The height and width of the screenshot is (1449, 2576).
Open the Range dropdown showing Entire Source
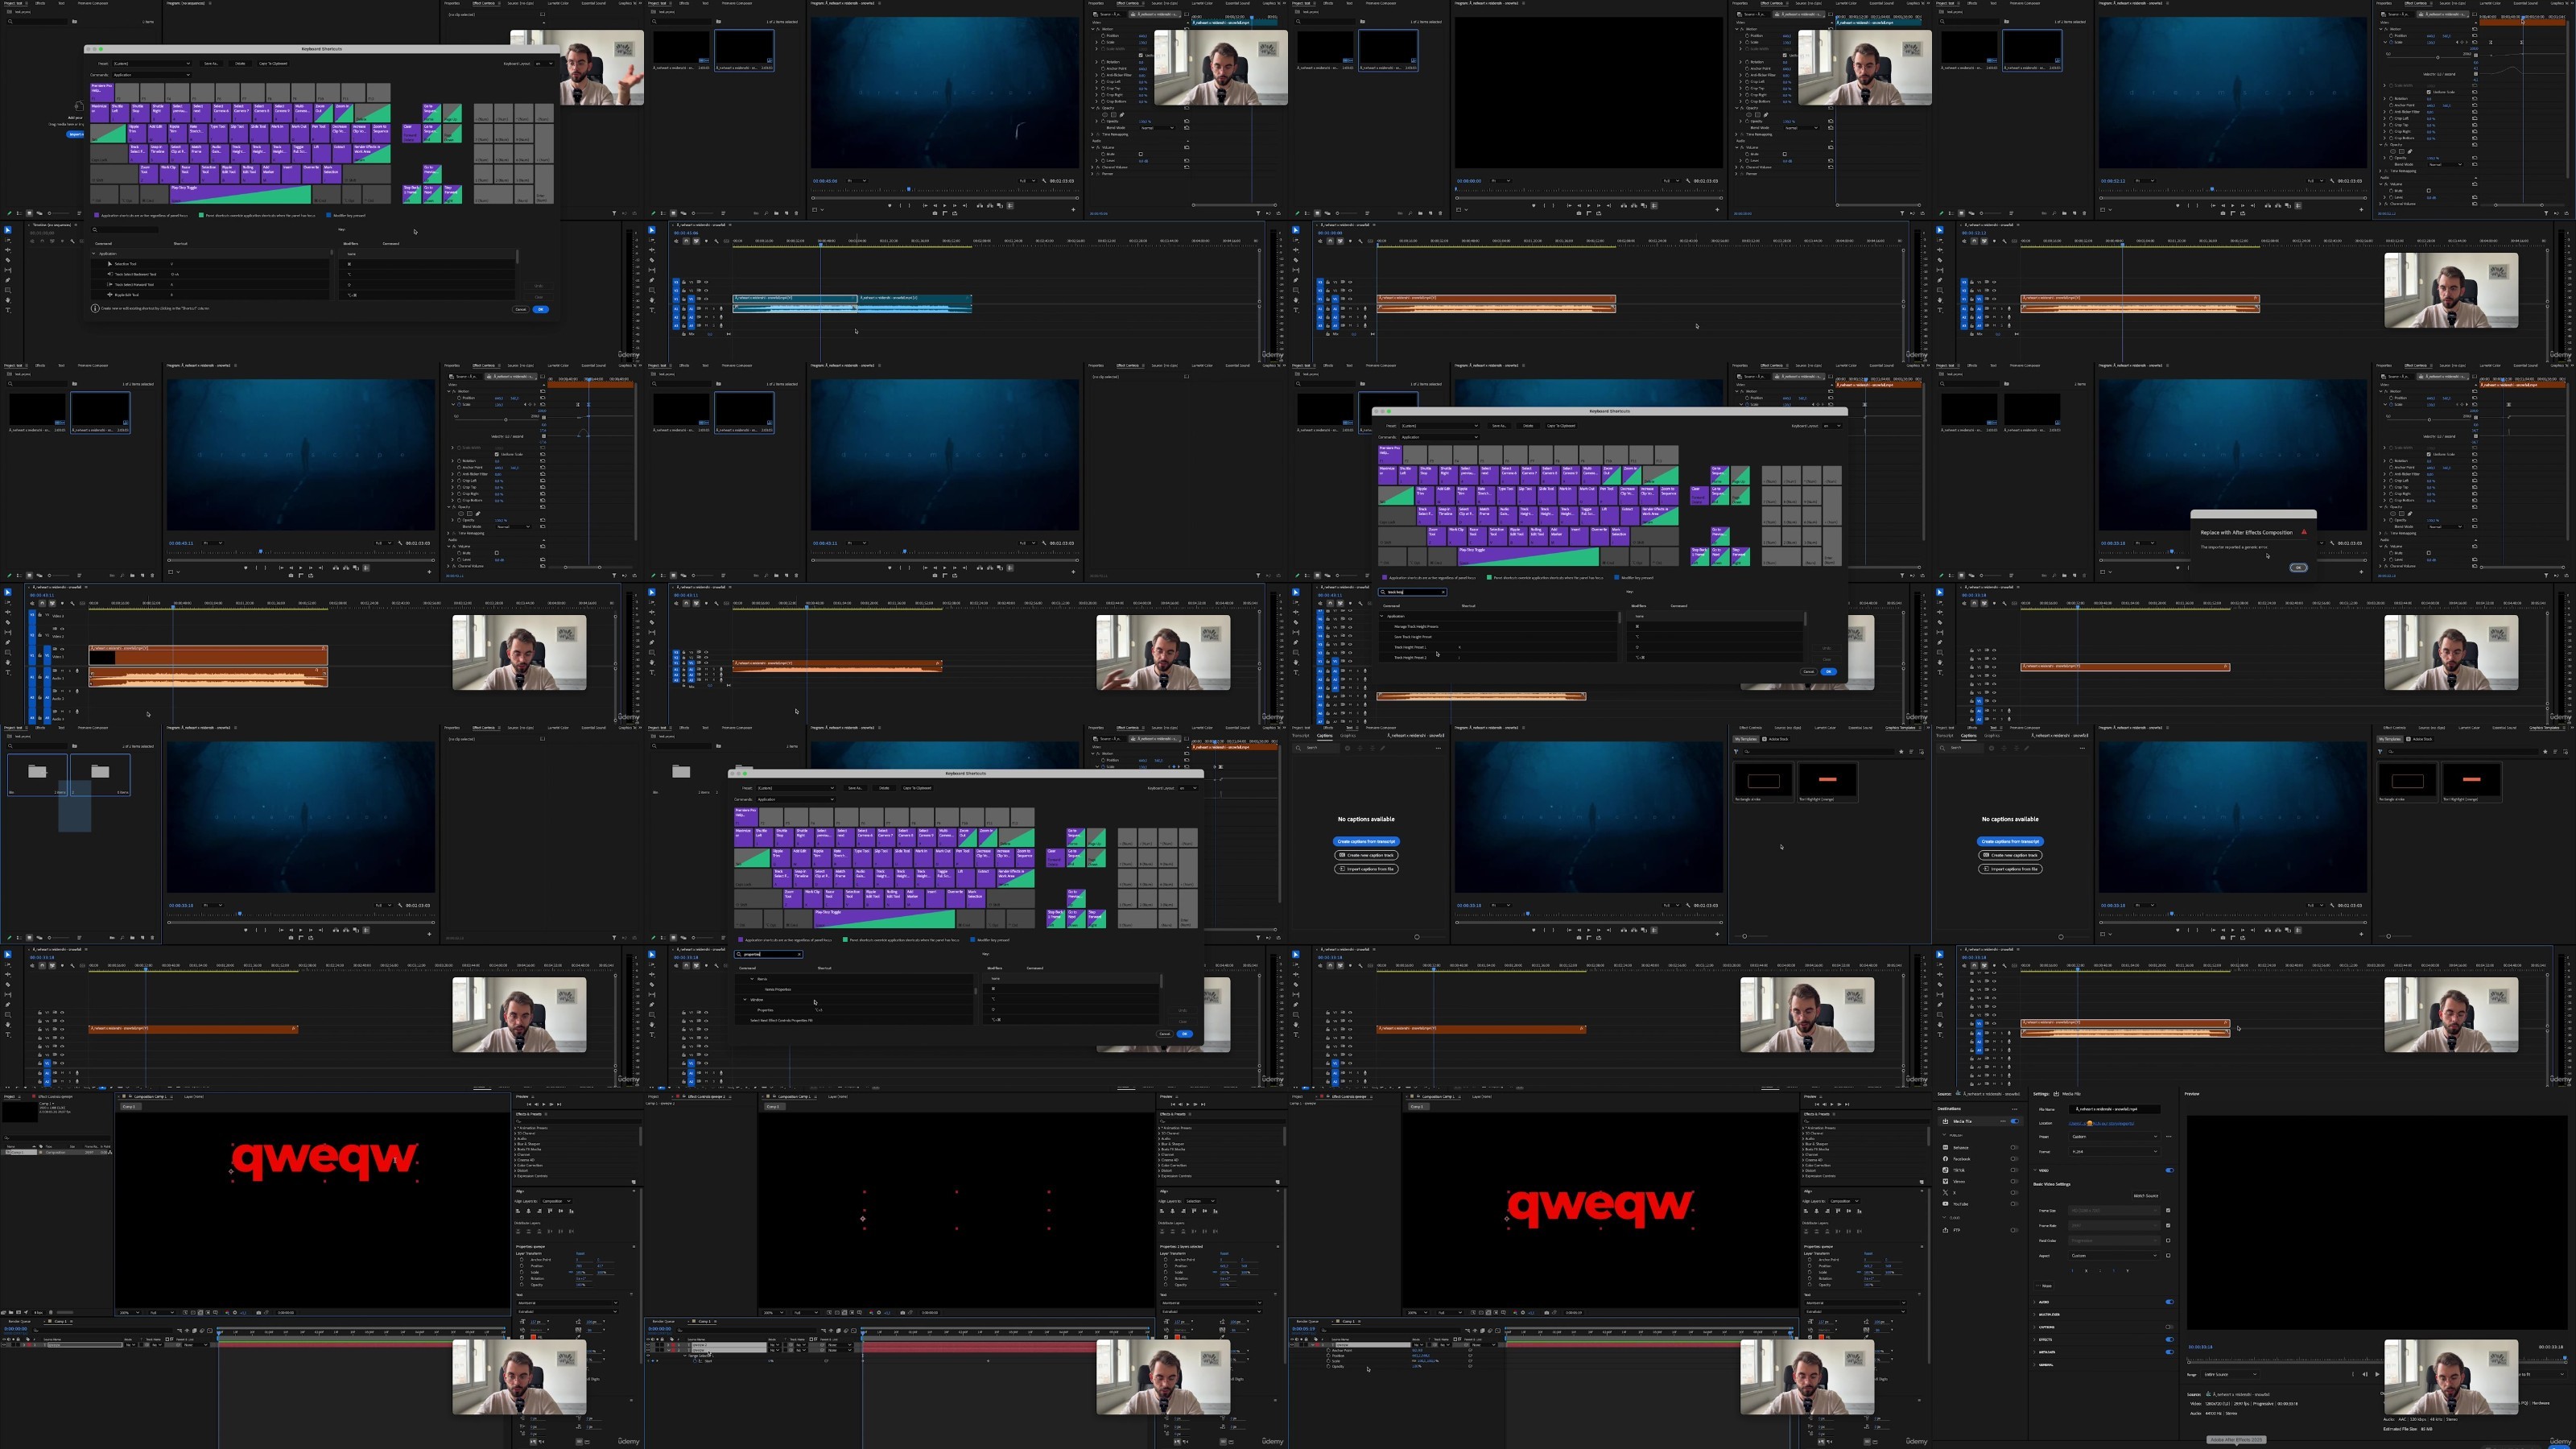(2230, 1375)
